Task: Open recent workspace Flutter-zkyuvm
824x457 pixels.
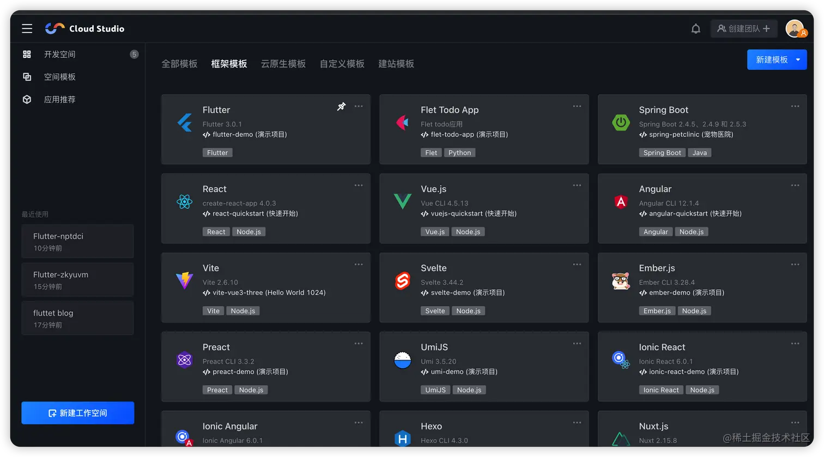Action: [77, 280]
